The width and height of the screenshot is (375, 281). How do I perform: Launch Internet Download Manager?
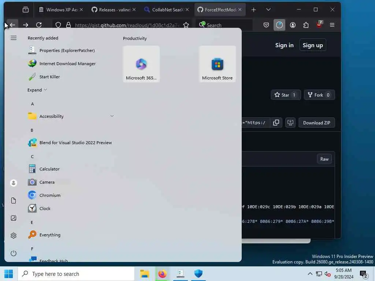62,64
